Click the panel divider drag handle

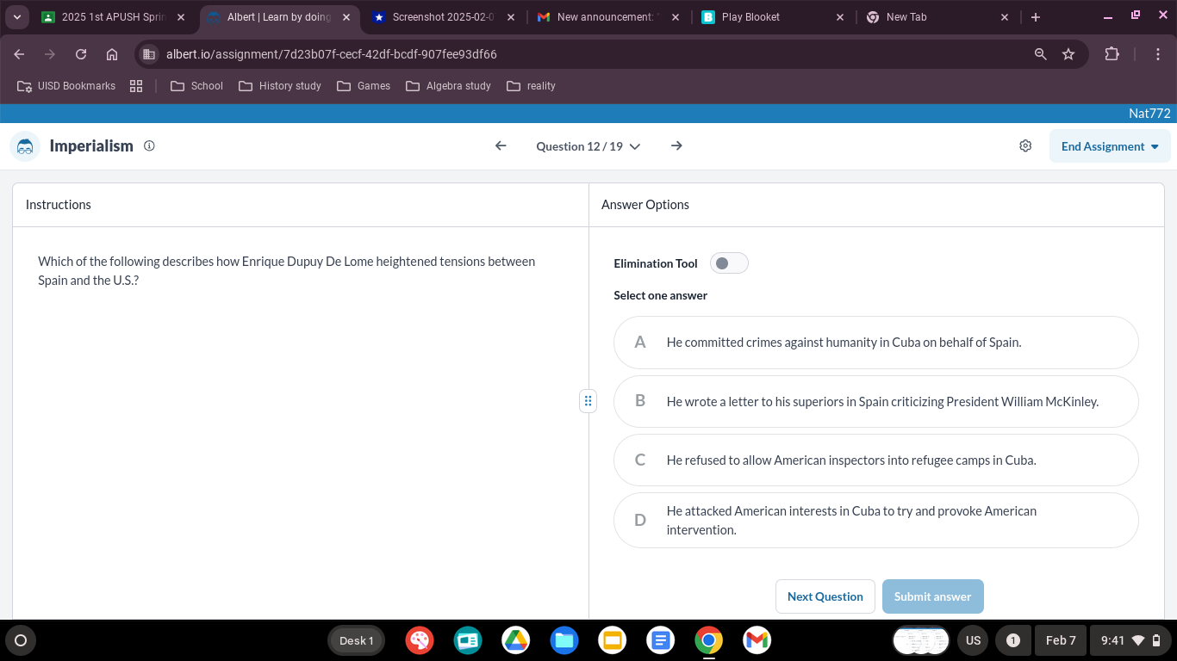click(588, 400)
